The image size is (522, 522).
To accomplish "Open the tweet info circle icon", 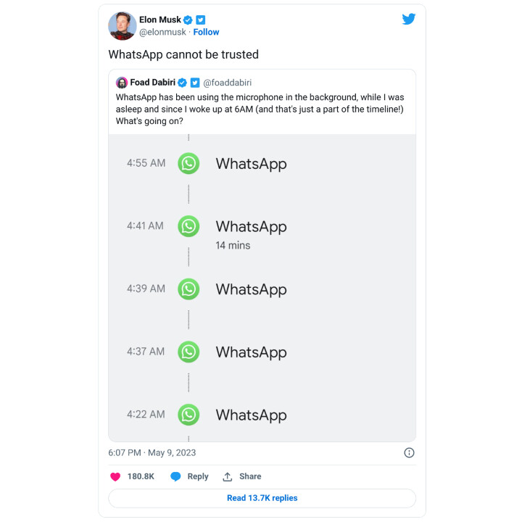I will [x=409, y=452].
